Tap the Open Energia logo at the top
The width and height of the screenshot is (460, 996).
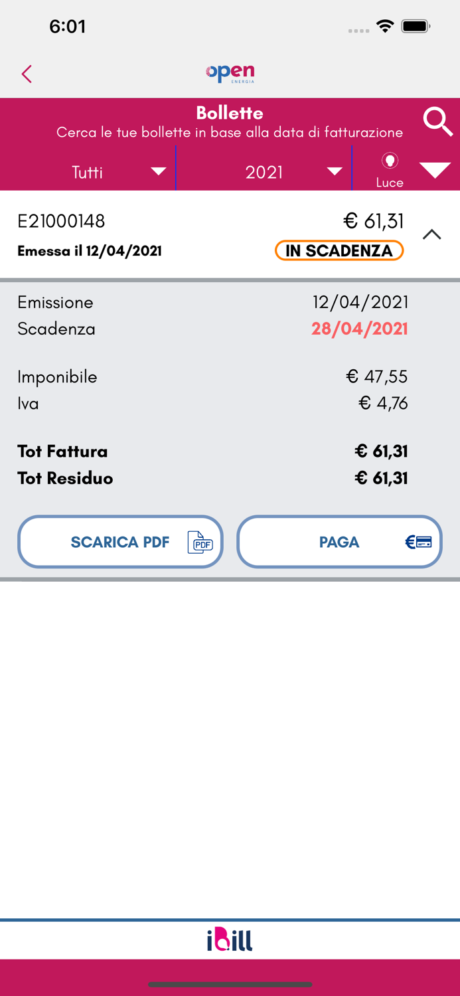(x=230, y=74)
